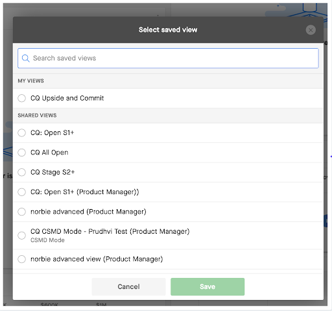The image size is (332, 311).
Task: Click the 'CQ: Open S1+ (Product Manager))' text
Action: click(x=85, y=192)
